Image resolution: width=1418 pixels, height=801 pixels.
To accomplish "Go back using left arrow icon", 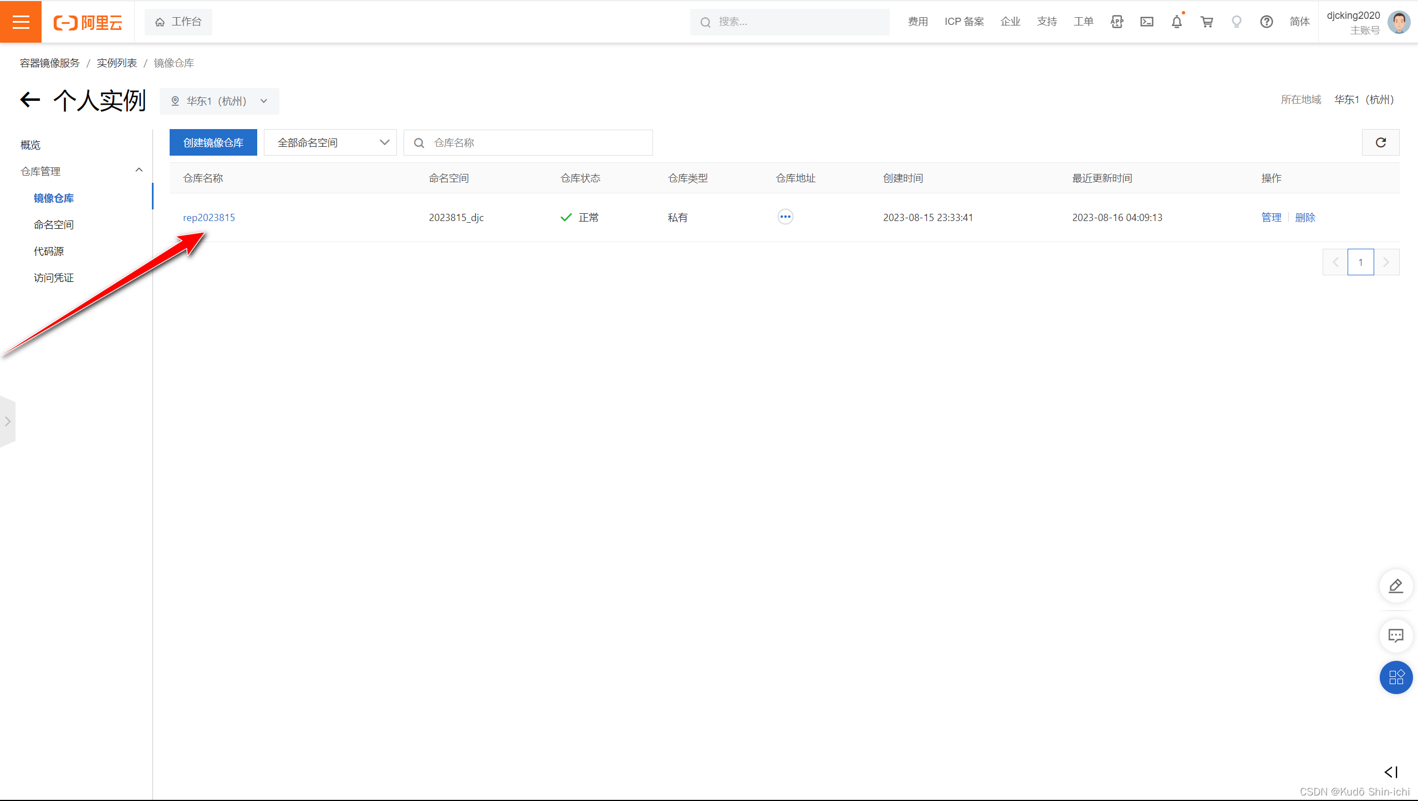I will click(30, 100).
